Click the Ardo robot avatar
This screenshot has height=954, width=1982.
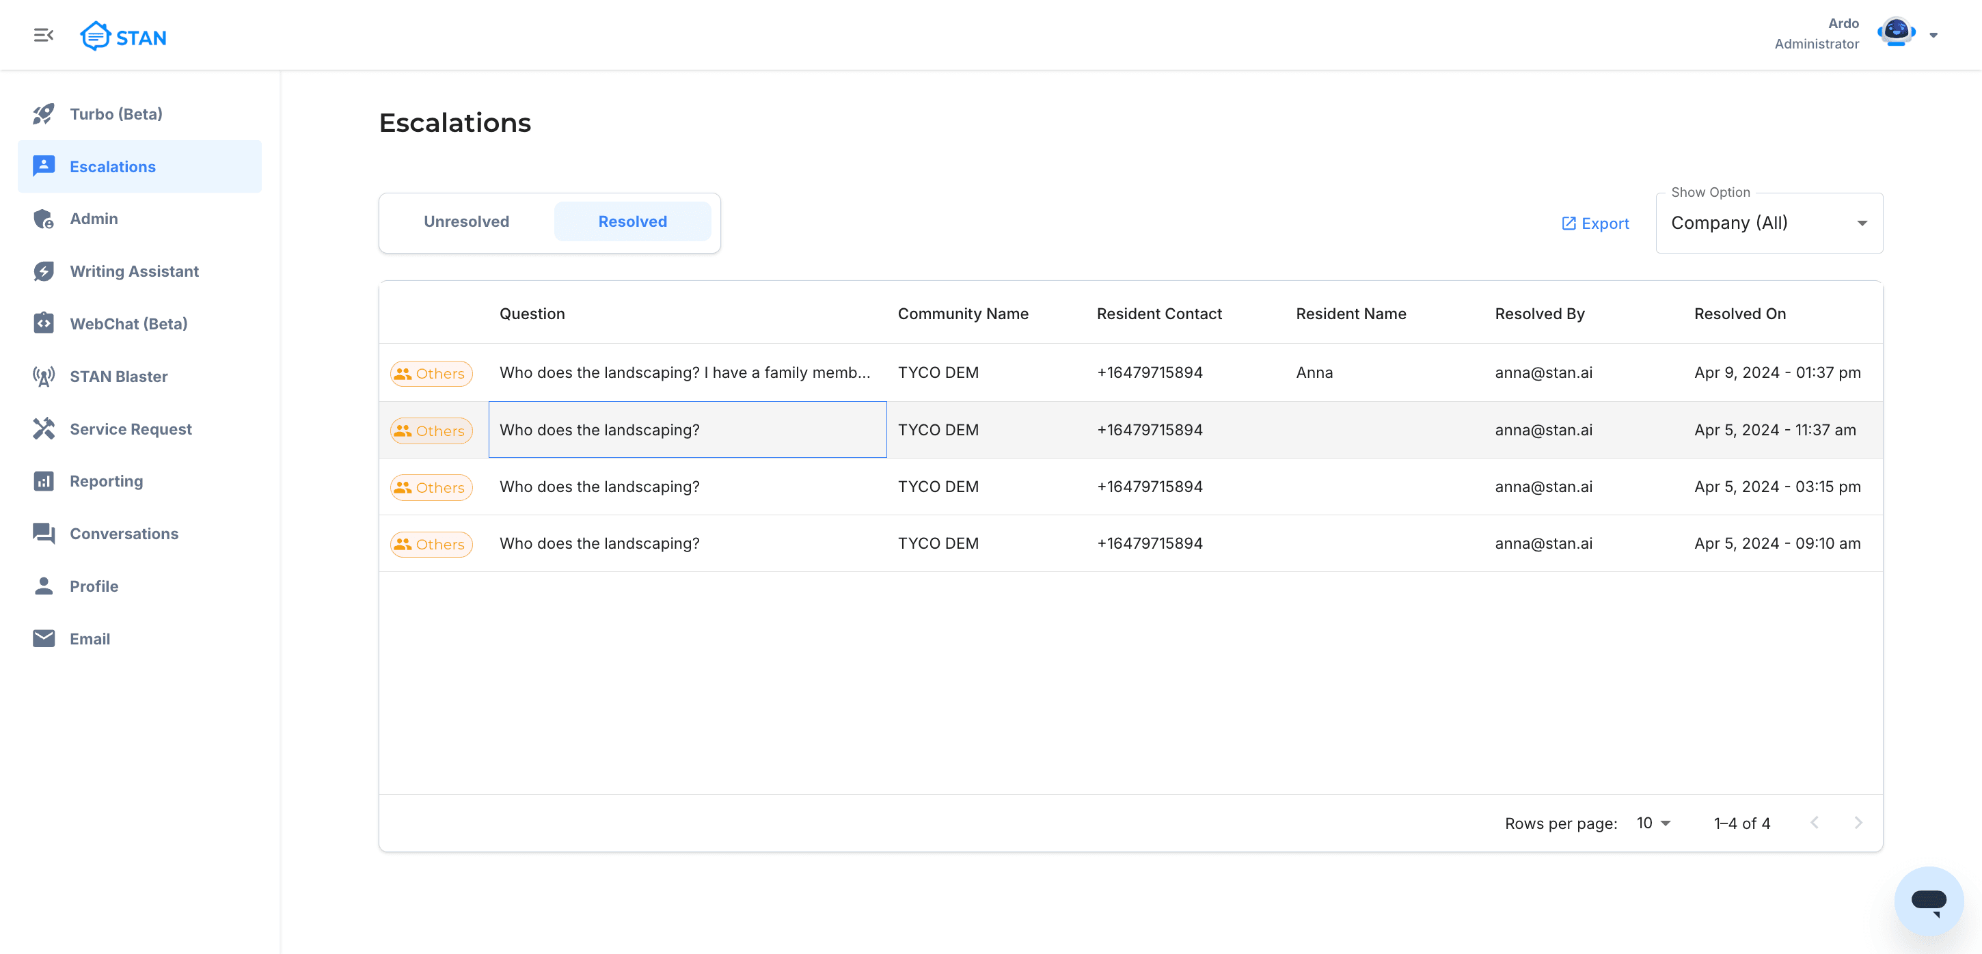[x=1896, y=33]
